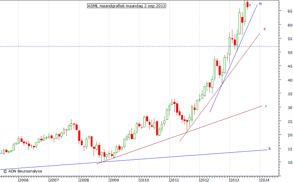Pick the 2014 year label on the time axis

click(265, 180)
